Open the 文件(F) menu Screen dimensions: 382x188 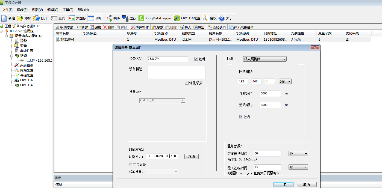7,10
